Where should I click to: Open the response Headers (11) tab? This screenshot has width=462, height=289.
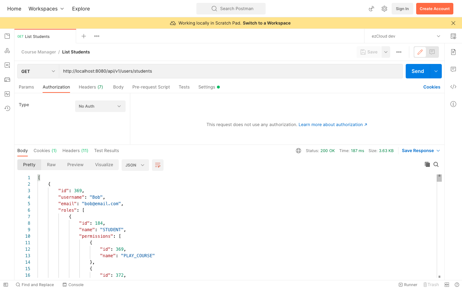tap(75, 151)
